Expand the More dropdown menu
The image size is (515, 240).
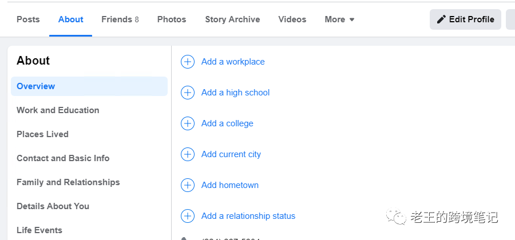[x=339, y=19]
